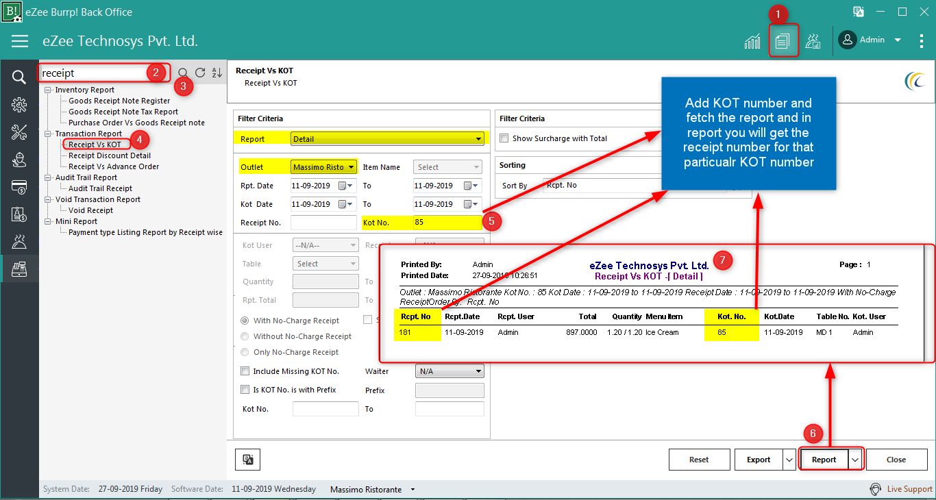This screenshot has height=500, width=936.
Task: Select With No-Charge Receipt radio button
Action: (245, 321)
